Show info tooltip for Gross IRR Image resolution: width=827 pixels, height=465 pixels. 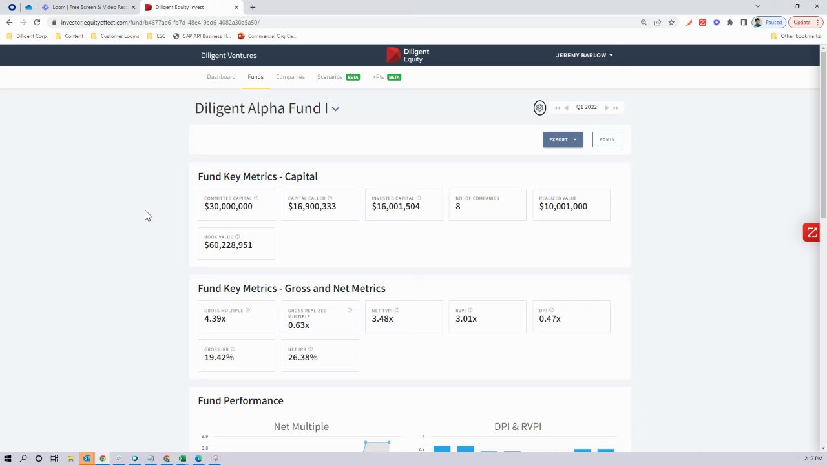[233, 349]
